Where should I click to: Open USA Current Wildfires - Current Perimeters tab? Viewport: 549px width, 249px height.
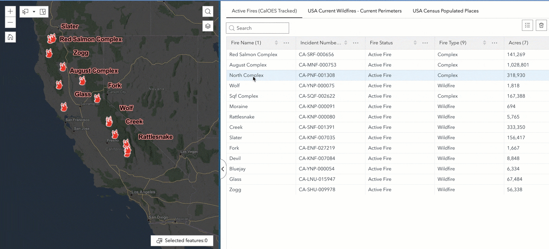(355, 11)
